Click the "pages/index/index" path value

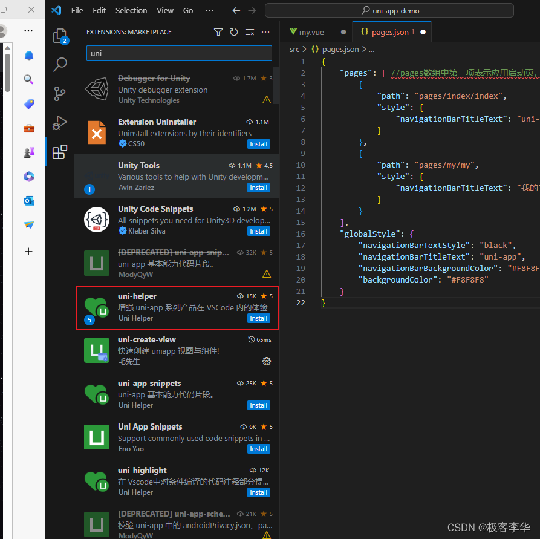pyautogui.click(x=458, y=96)
